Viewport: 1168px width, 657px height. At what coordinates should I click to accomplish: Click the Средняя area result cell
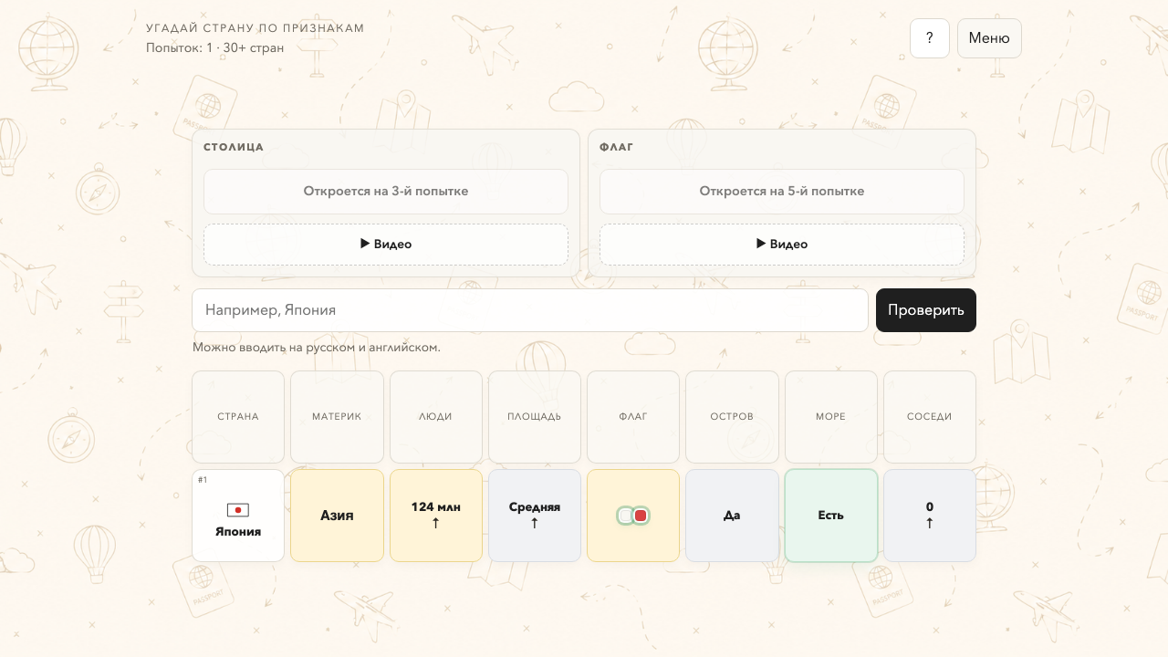coord(535,516)
